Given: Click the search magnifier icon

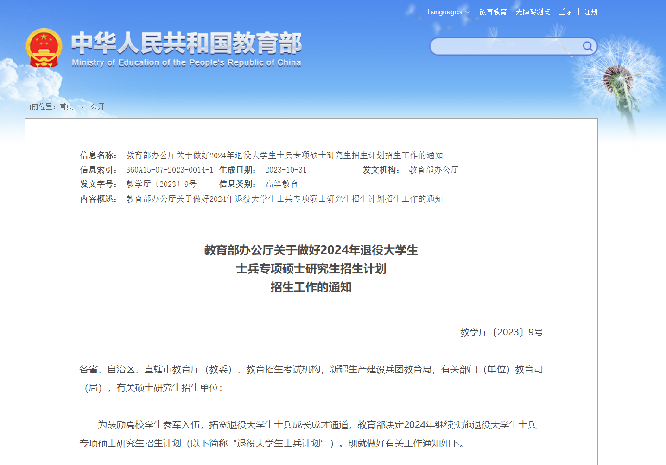Looking at the screenshot, I should pyautogui.click(x=587, y=46).
